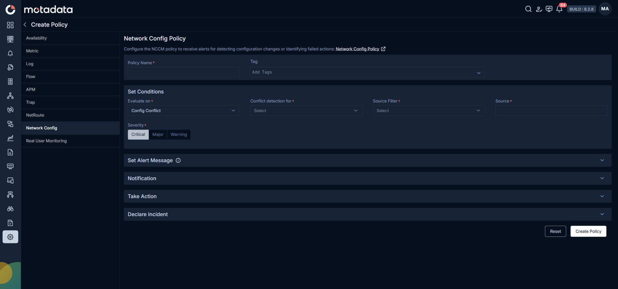The height and width of the screenshot is (289, 618).
Task: Go back using the Create Policy arrow
Action: 25,25
